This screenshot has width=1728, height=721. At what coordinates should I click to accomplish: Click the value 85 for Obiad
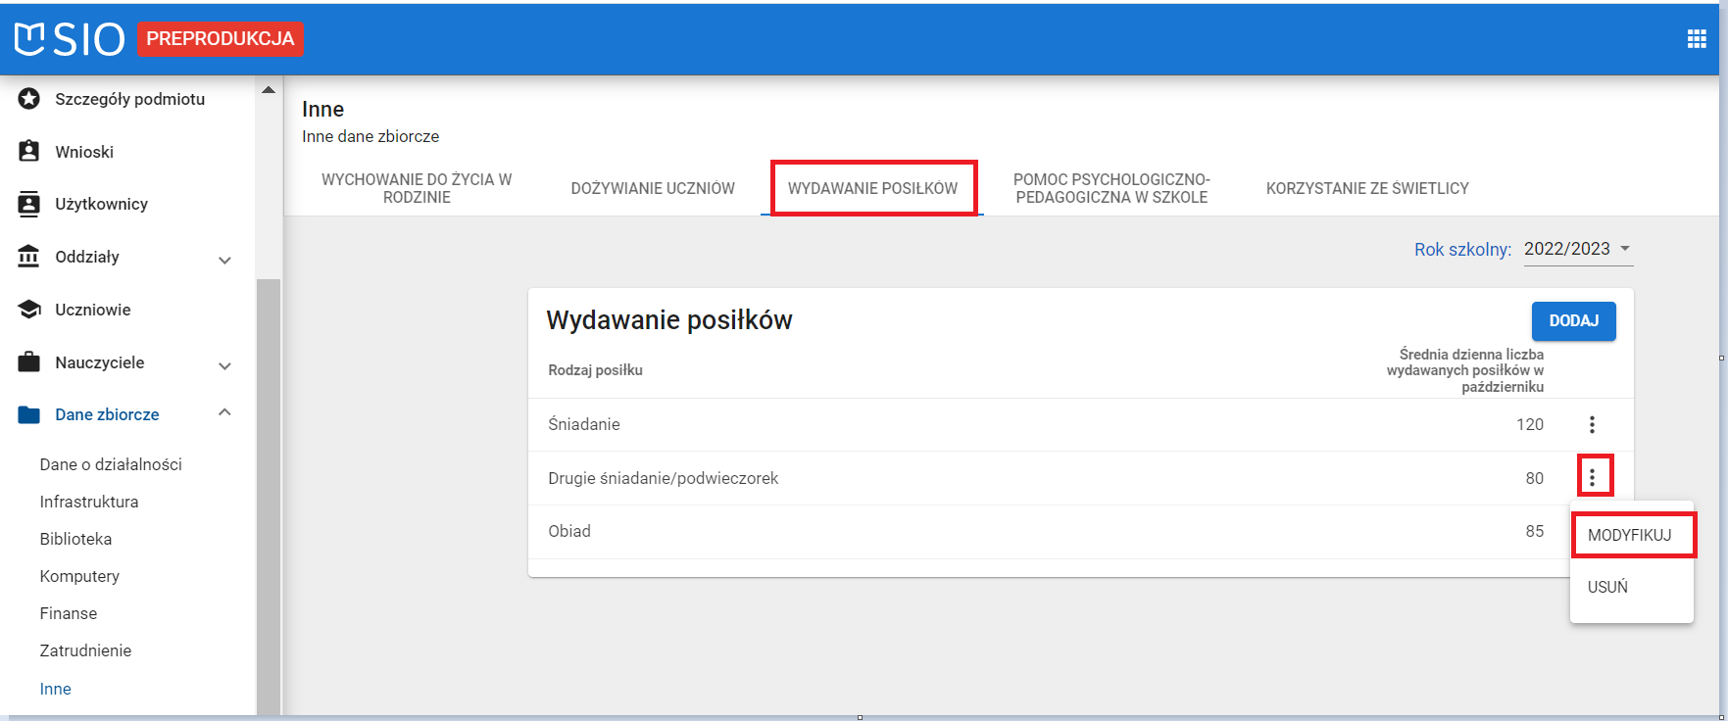pyautogui.click(x=1535, y=531)
